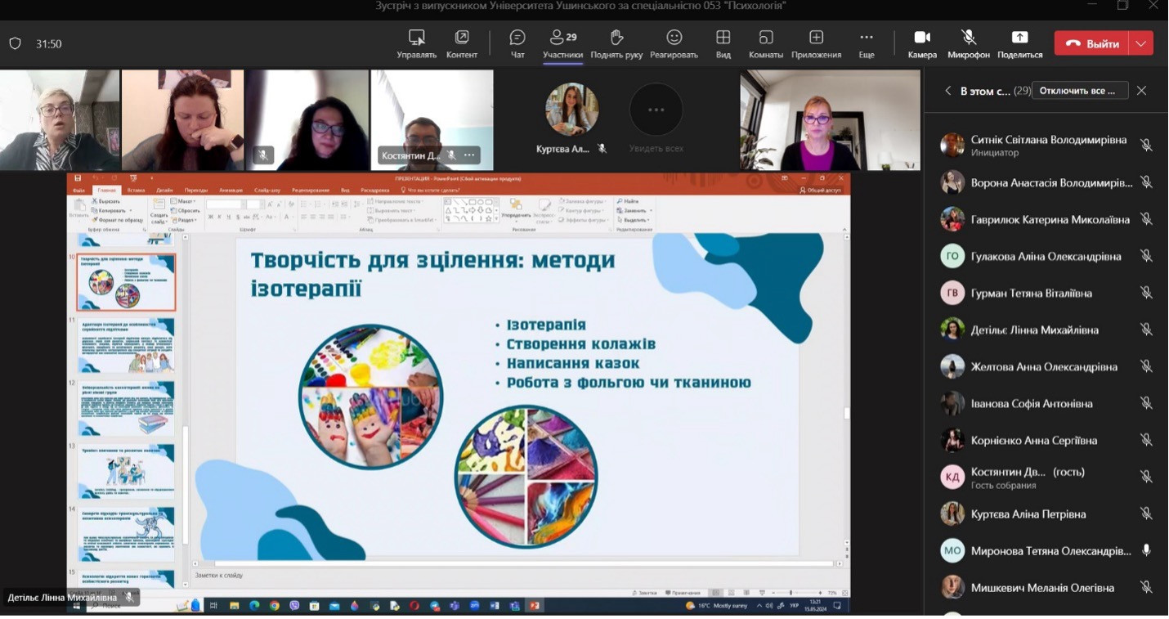Switch to the Слайд-шоу ribbon tab

tap(267, 191)
